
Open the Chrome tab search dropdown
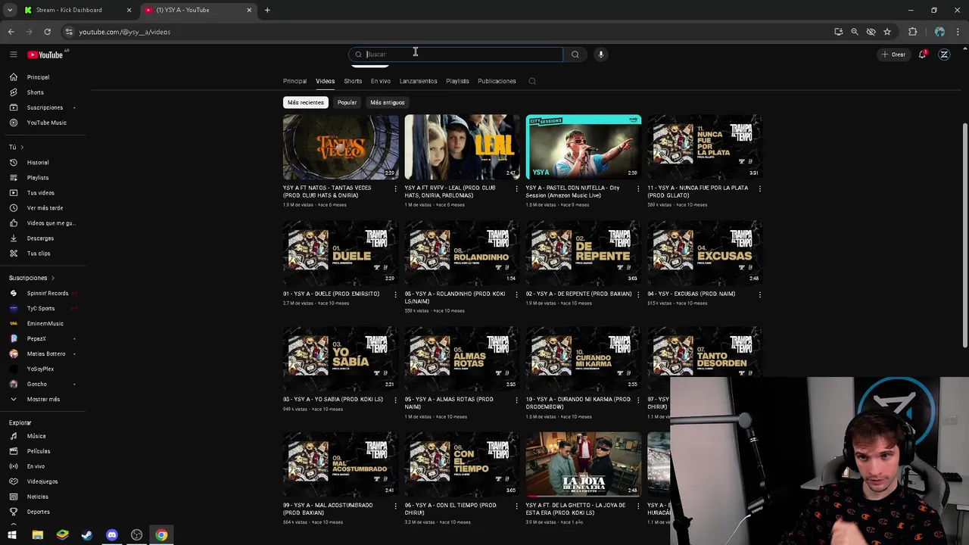(x=10, y=10)
